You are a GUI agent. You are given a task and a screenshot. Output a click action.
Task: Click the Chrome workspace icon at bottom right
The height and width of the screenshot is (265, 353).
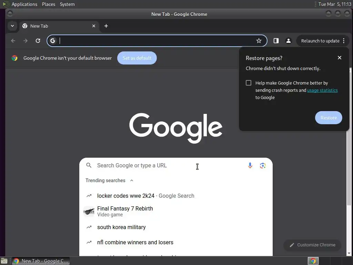[313, 261]
